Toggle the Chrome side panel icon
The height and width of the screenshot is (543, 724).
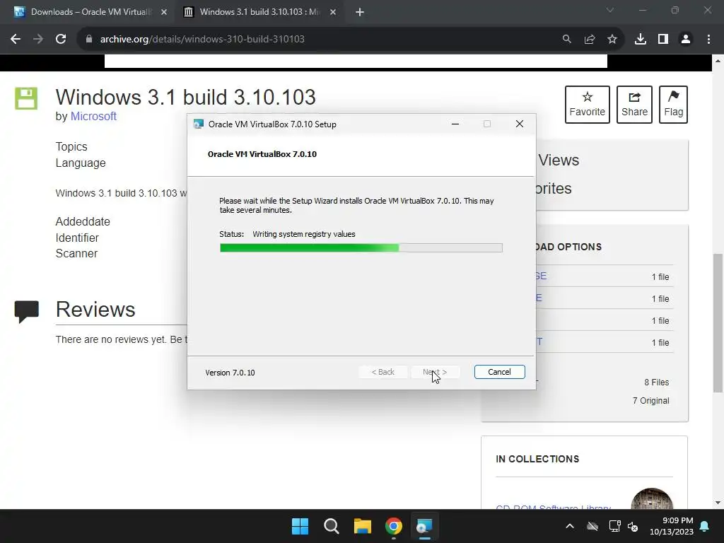663,40
